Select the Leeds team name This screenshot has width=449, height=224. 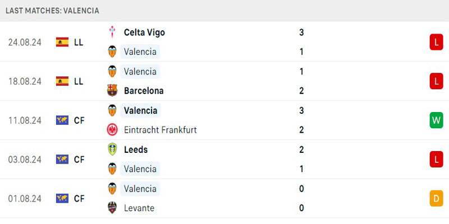click(136, 150)
